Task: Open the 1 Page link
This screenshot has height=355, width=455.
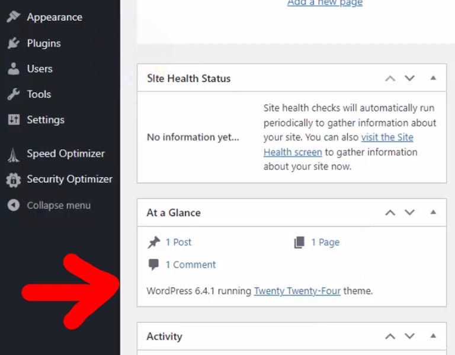Action: point(325,242)
